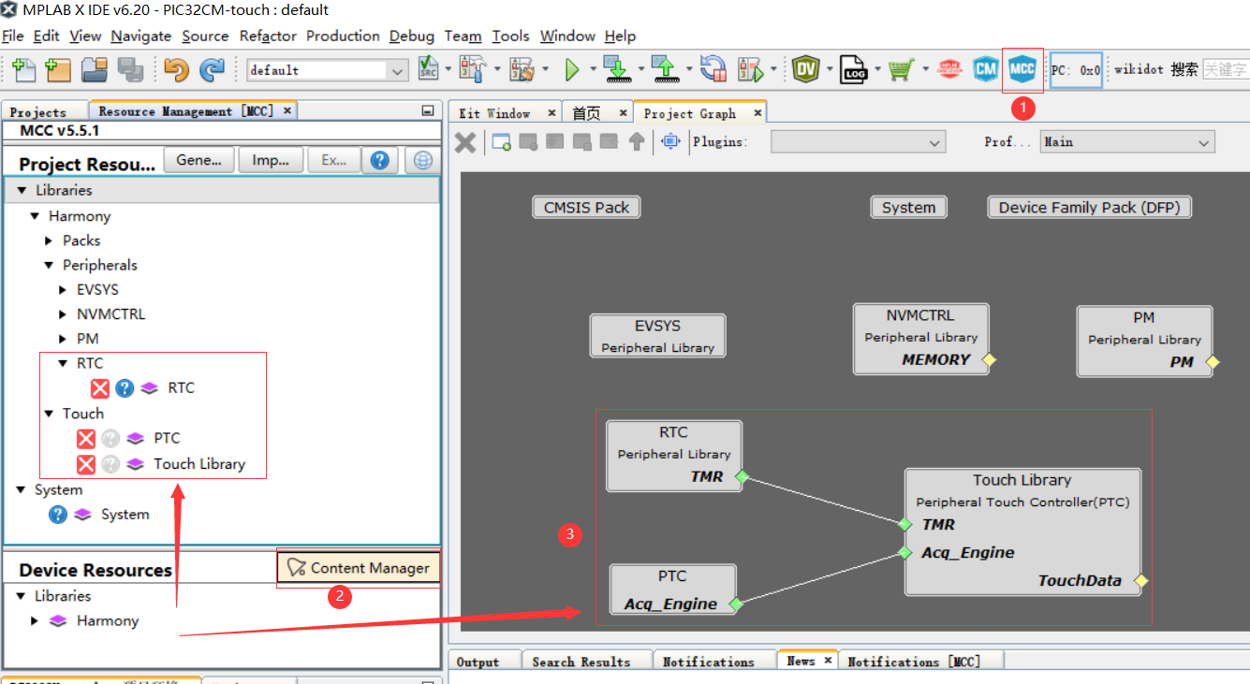This screenshot has height=684, width=1250.
Task: Click the add-group icon in the Project Graph toolbar
Action: (x=501, y=142)
